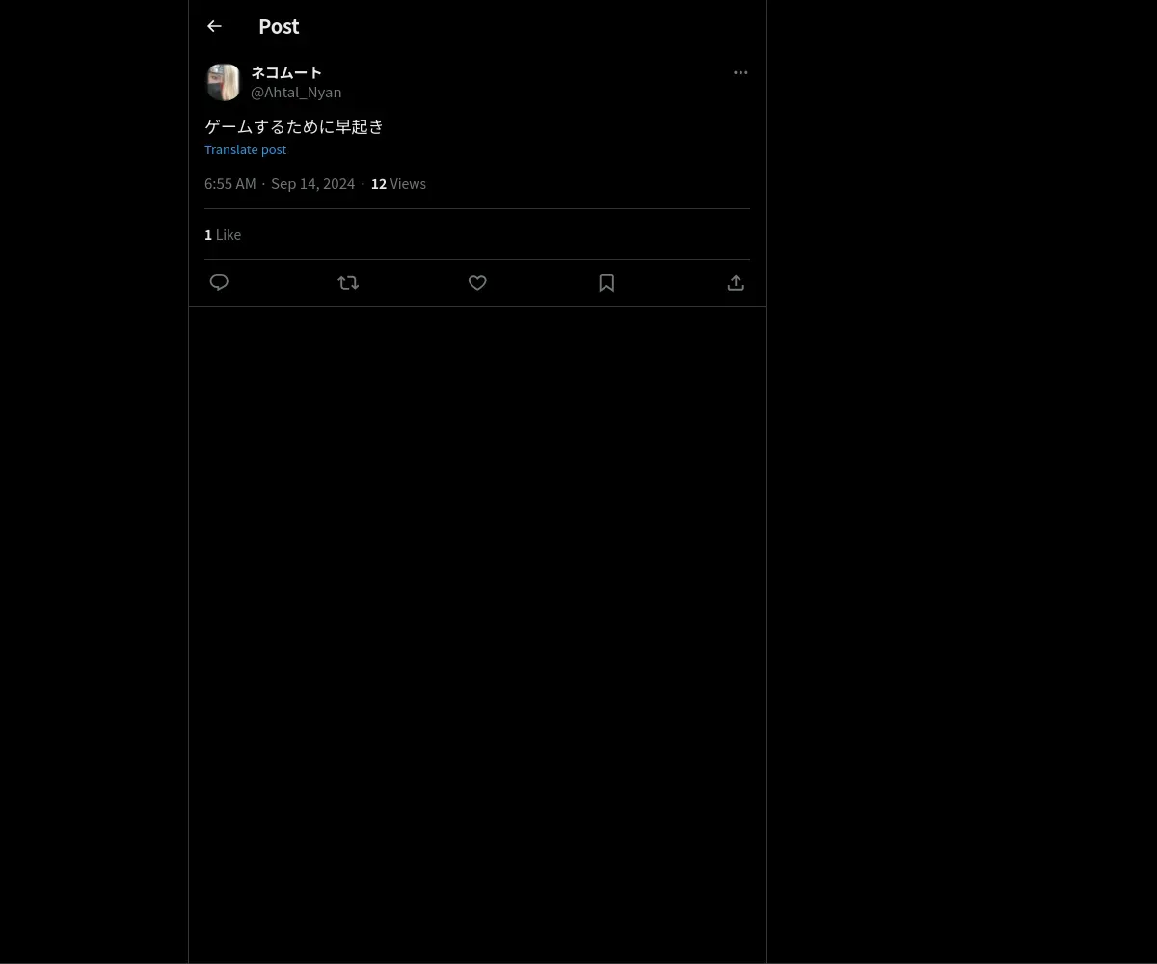
Task: View the 1 Like list
Action: pyautogui.click(x=223, y=234)
